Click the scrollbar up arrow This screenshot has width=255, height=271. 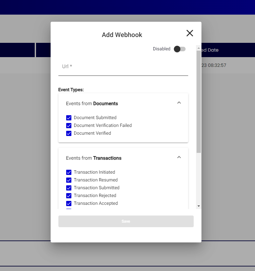[x=199, y=48]
